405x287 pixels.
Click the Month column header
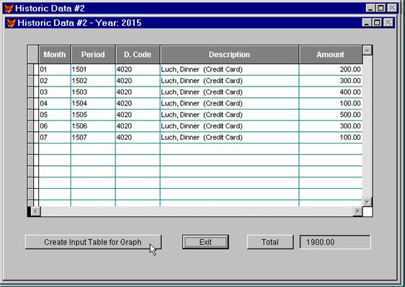pyautogui.click(x=55, y=55)
